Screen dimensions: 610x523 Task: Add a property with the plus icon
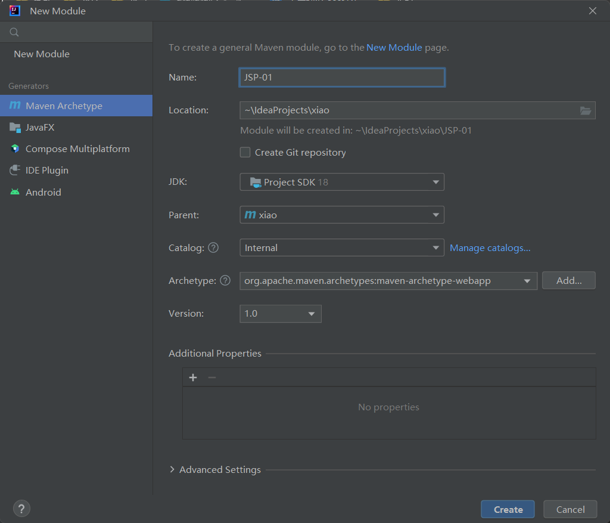click(193, 377)
